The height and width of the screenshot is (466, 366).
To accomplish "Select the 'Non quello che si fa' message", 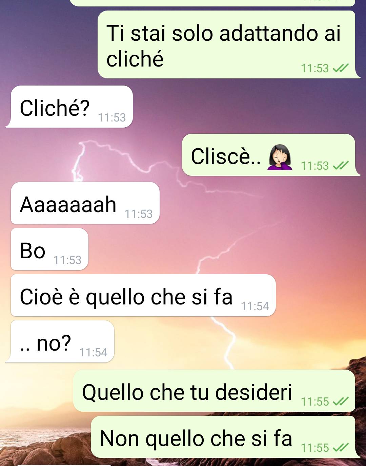I will [x=226, y=437].
